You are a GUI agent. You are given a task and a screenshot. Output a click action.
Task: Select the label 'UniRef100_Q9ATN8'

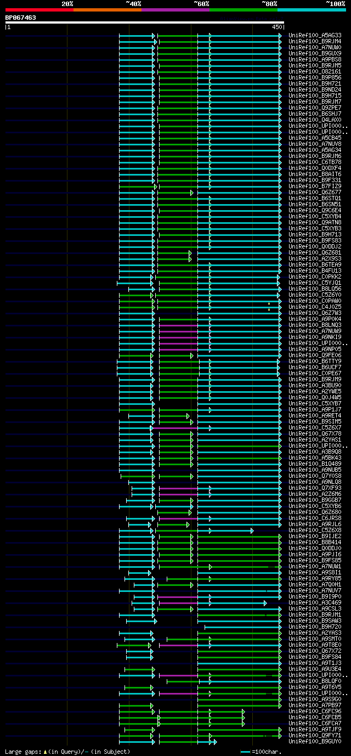315,222
